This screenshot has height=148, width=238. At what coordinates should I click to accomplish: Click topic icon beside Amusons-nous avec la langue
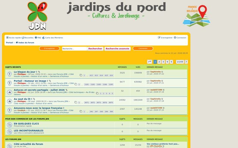[x=10, y=110]
